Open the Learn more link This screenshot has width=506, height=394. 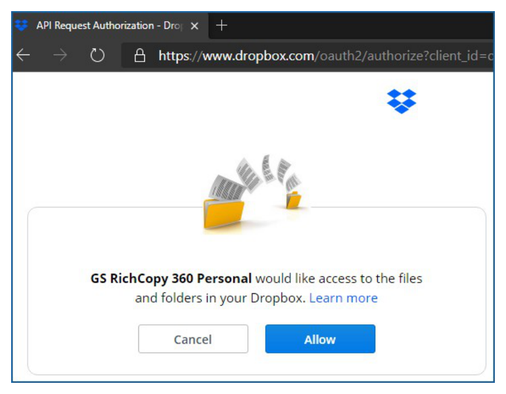[x=344, y=298]
